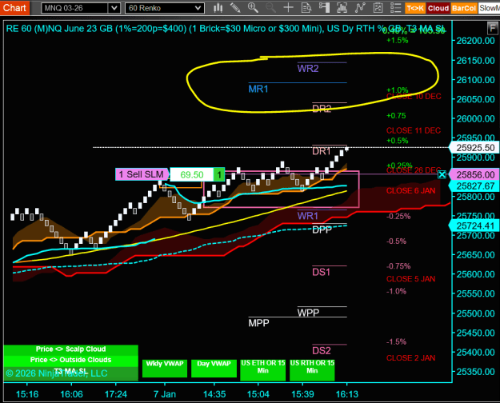
Task: Click the greyed Zoom Out magnifier icon
Action: pos(270,8)
